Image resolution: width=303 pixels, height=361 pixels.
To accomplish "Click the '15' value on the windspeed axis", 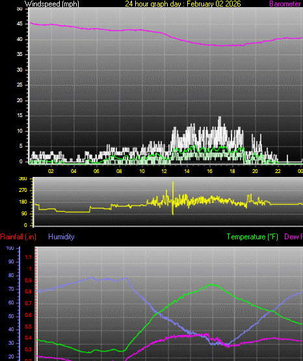I will [x=20, y=116].
